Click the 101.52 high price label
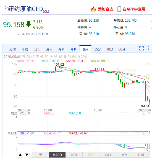The height and width of the screenshot is (158, 152). point(59,65)
